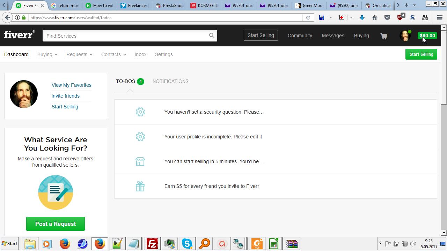Open a new tab with the plus button
The width and height of the screenshot is (447, 251).
pyautogui.click(x=406, y=5)
